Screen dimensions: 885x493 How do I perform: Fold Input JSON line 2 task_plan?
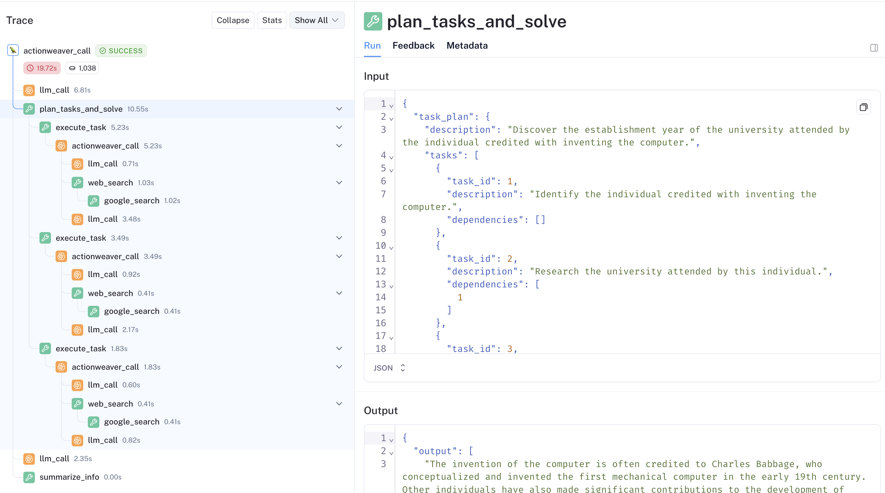(391, 119)
